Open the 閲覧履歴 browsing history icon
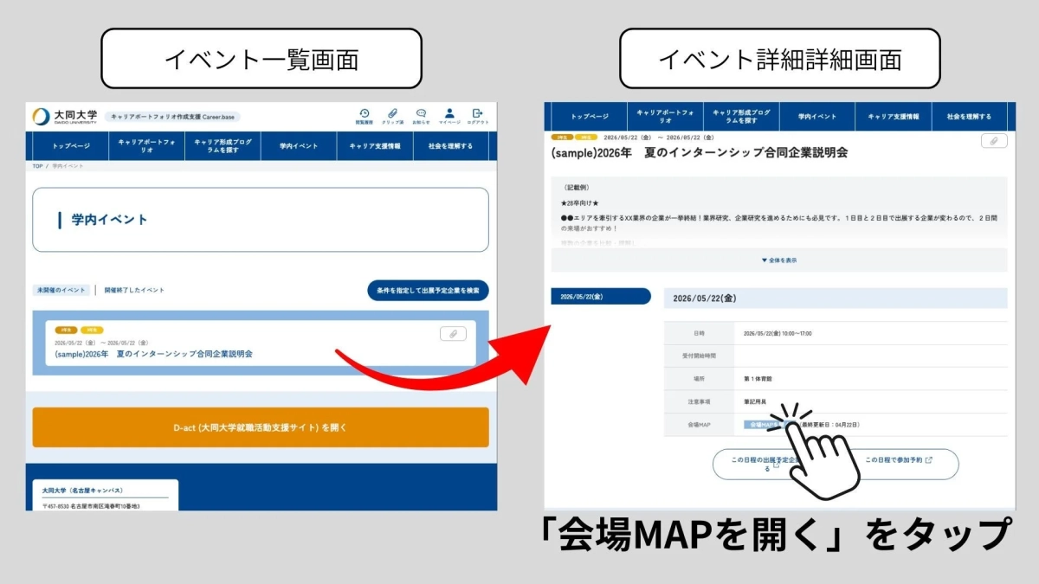The height and width of the screenshot is (584, 1039). pos(365,113)
